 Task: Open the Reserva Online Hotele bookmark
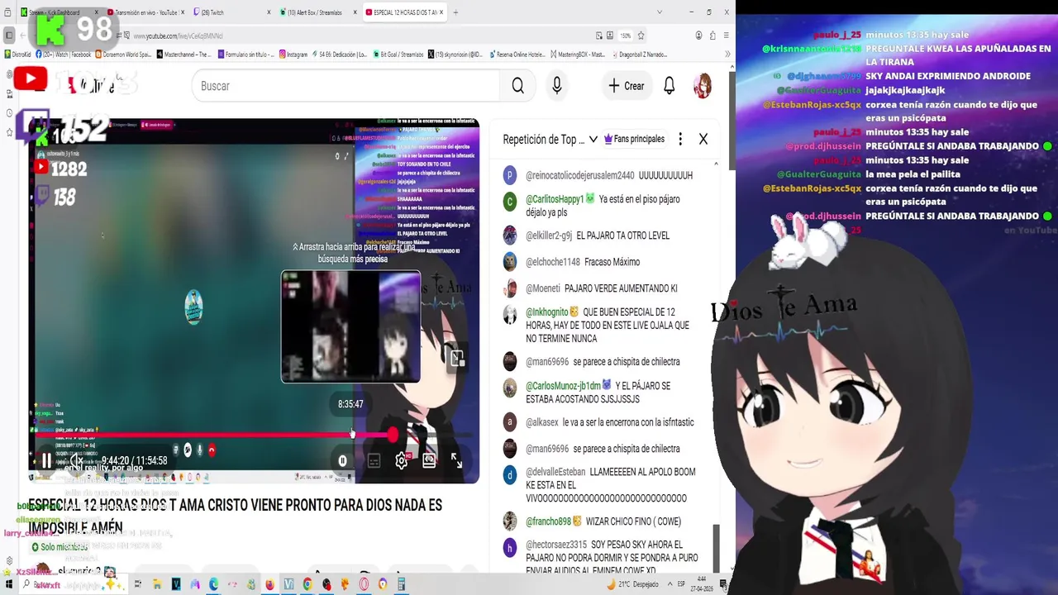517,55
